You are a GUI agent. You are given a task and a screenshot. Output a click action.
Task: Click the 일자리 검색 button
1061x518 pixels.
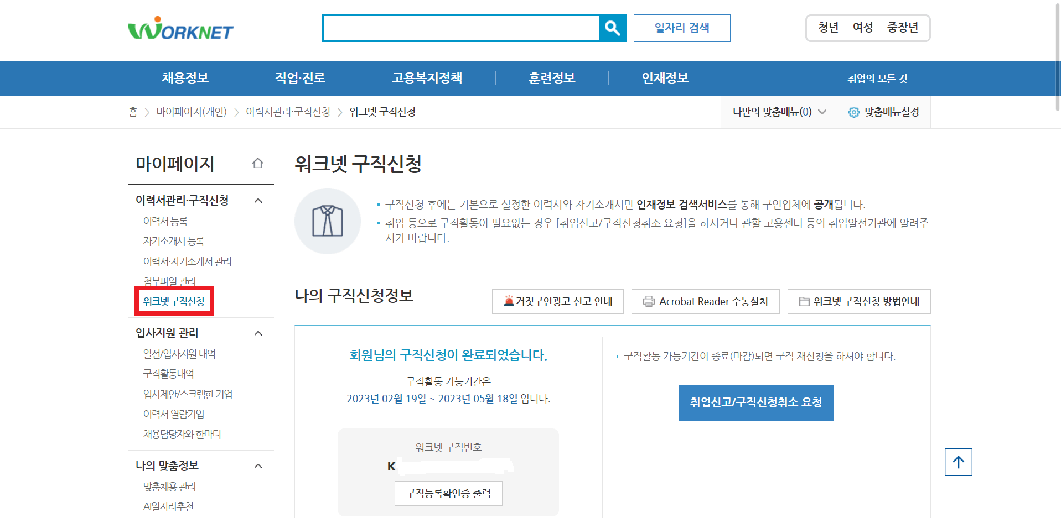682,28
